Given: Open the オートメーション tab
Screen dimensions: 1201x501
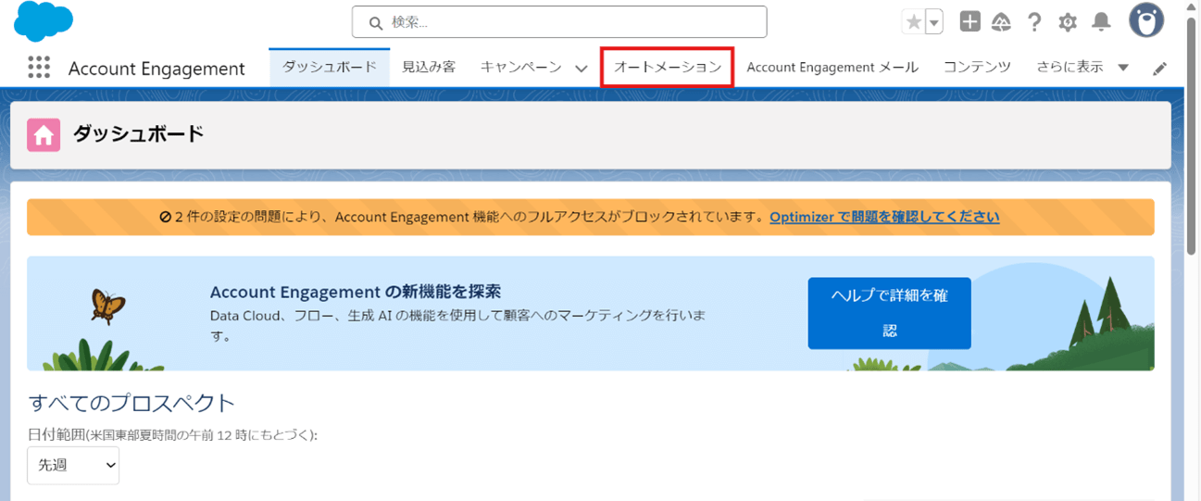Looking at the screenshot, I should tap(668, 68).
